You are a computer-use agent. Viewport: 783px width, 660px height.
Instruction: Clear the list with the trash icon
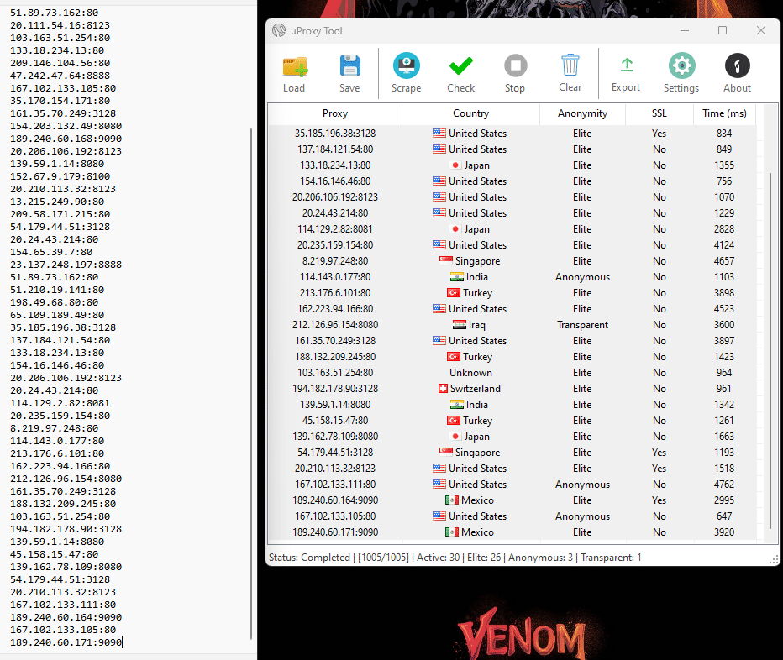coord(570,65)
